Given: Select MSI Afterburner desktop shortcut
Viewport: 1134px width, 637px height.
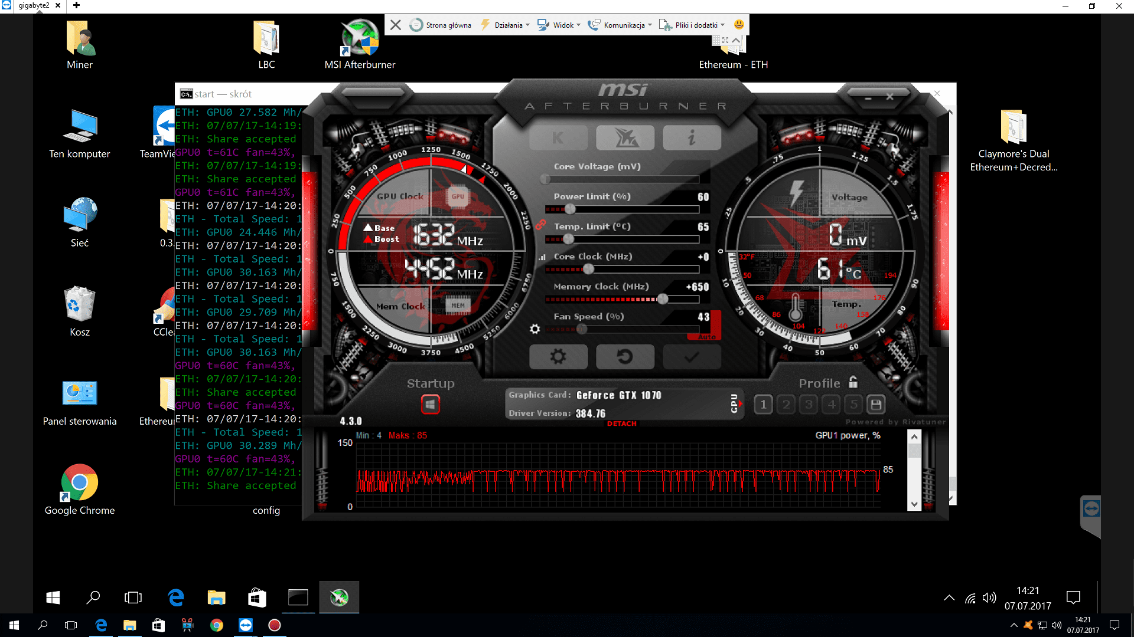Looking at the screenshot, I should (360, 45).
